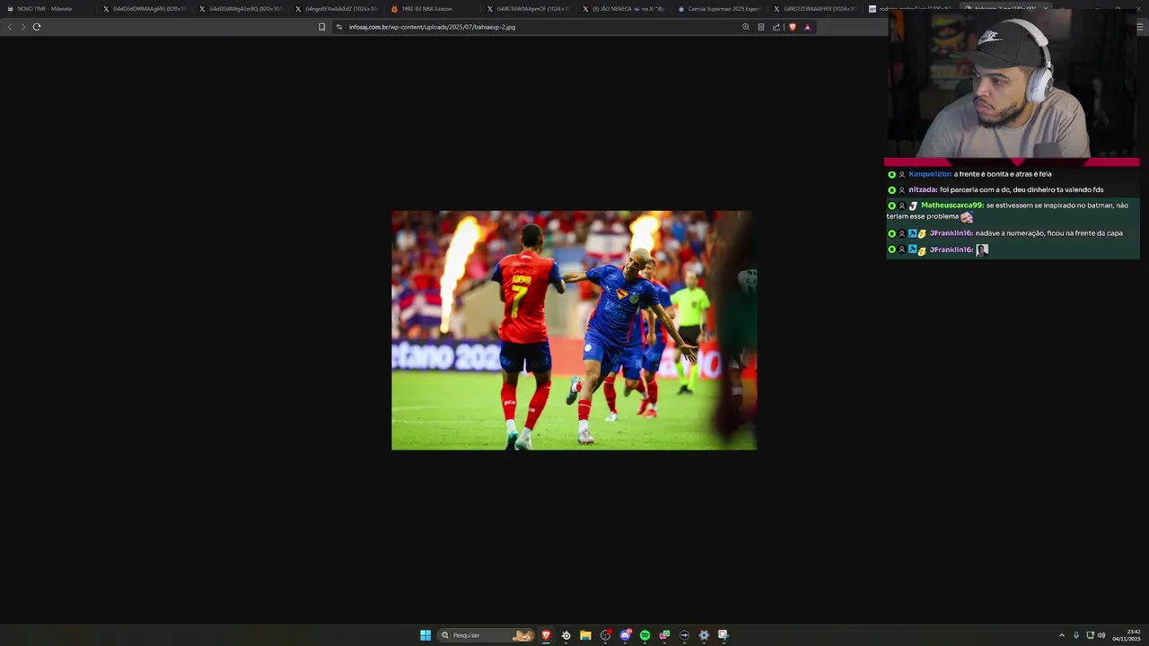The image size is (1149, 646).
Task: Open Brave Rewards triangle icon
Action: 807,27
